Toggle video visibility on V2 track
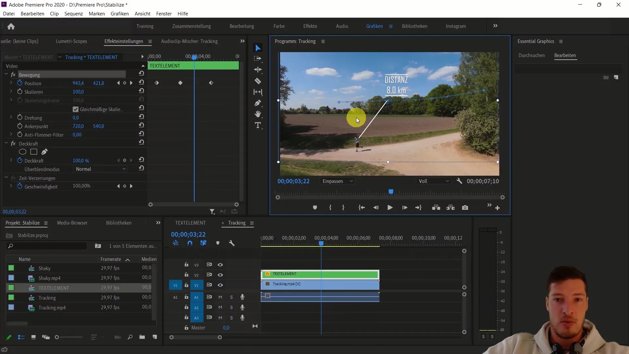 [x=221, y=274]
